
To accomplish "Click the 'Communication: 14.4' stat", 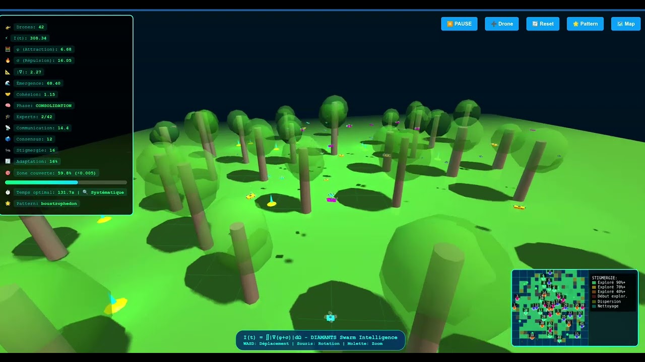I will point(42,128).
